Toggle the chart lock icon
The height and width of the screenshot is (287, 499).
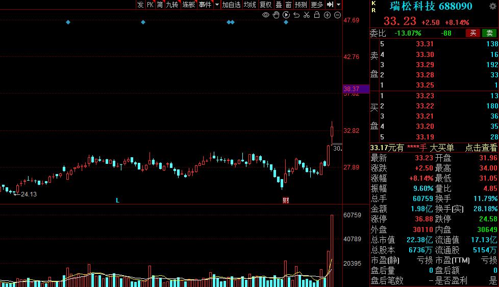317,15
